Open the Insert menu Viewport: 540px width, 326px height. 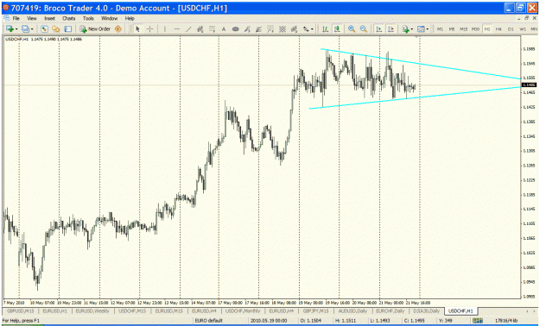[49, 18]
